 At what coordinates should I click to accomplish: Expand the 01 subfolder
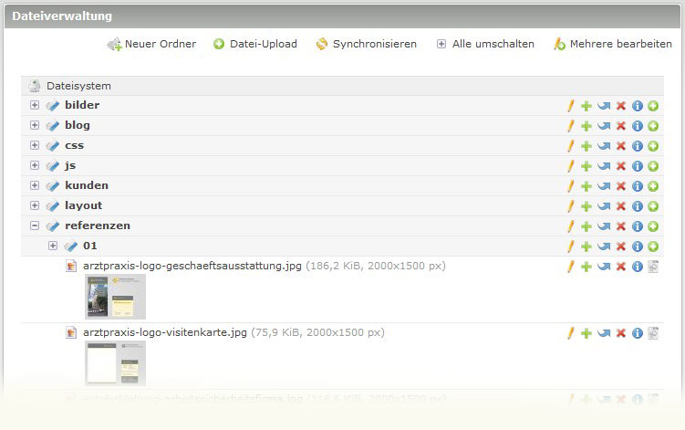(53, 246)
